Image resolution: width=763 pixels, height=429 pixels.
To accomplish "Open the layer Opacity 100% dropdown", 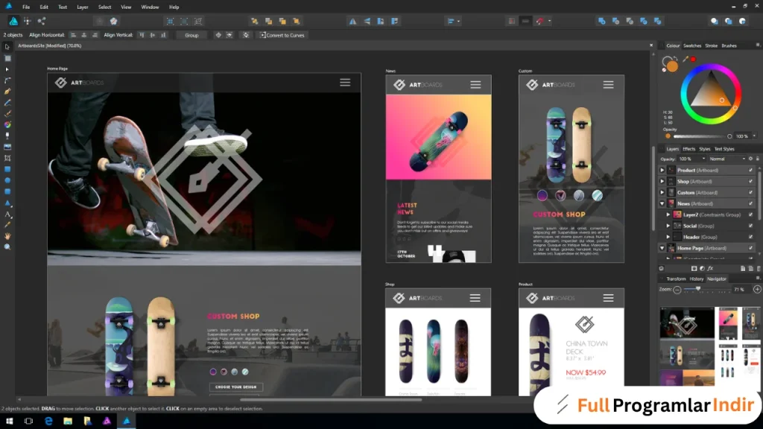I will (692, 159).
